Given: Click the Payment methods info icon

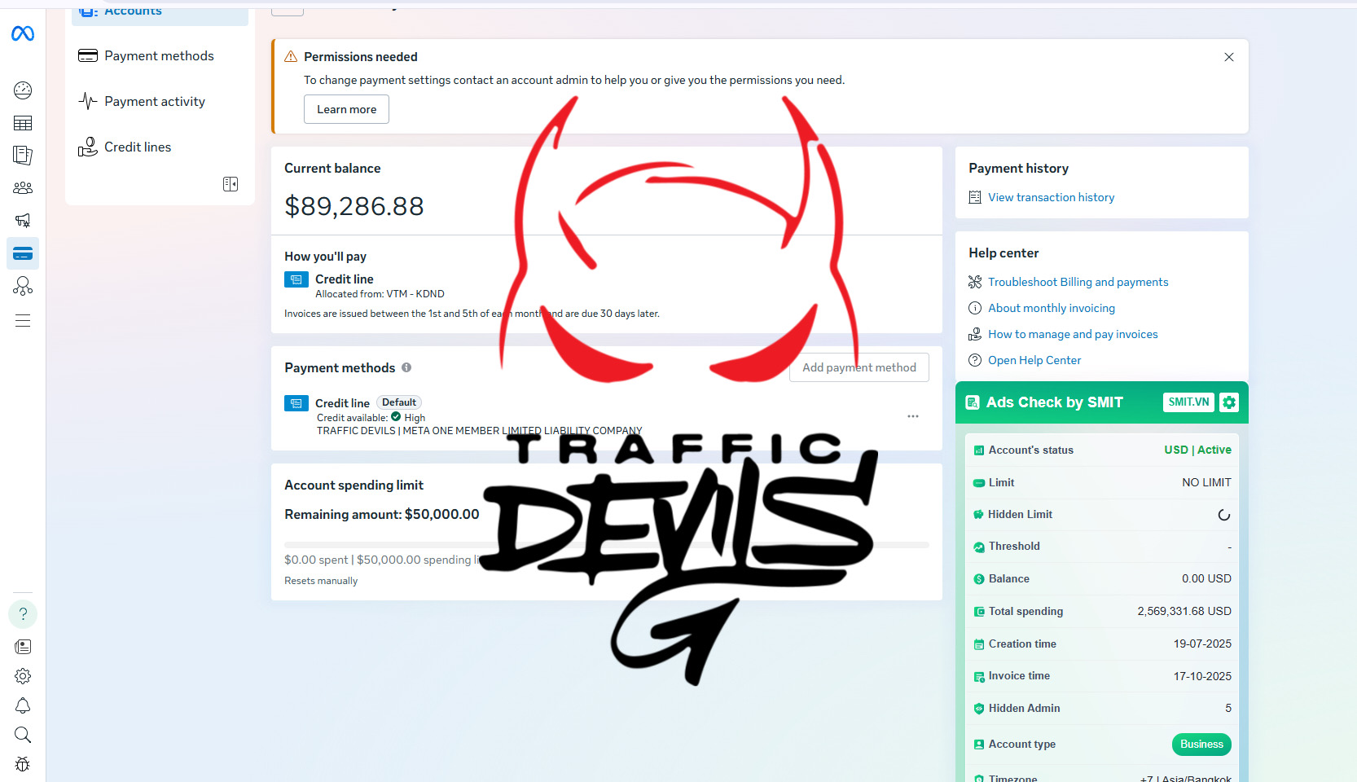Looking at the screenshot, I should coord(406,367).
